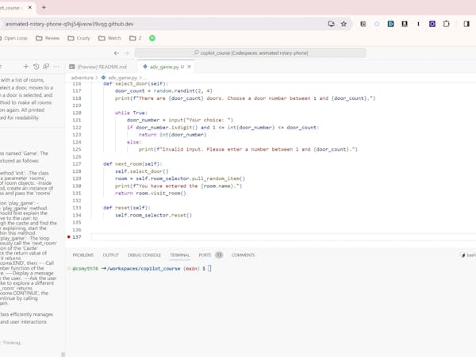Click the 'while True:' code line
Image resolution: width=476 pixels, height=357 pixels.
point(131,113)
